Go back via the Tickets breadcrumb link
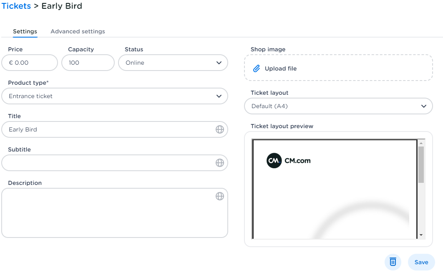Screen dimensions: 443x278 point(16,6)
